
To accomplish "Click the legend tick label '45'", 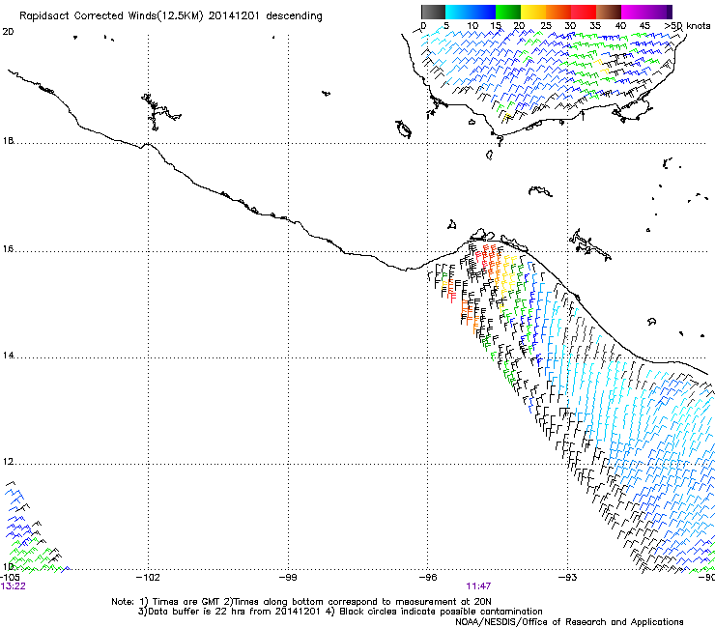I will [x=644, y=26].
